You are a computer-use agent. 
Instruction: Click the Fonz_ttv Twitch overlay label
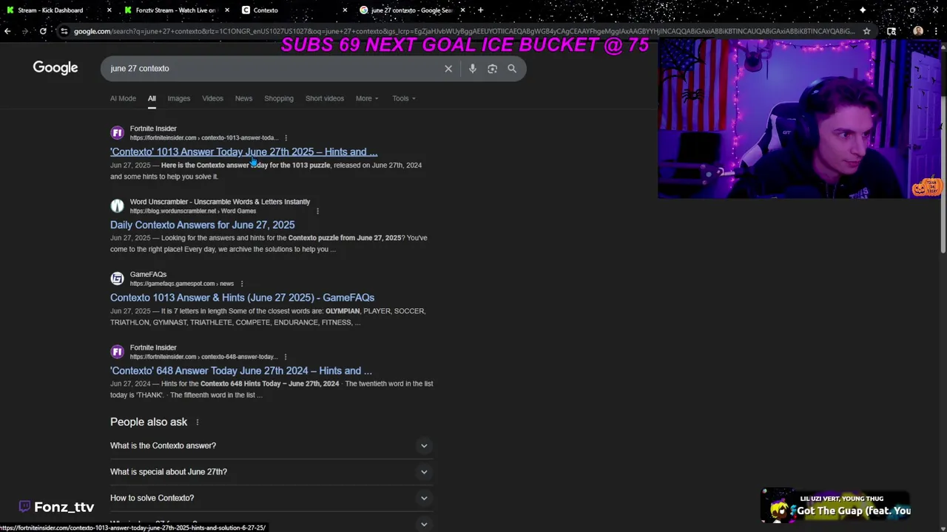click(56, 507)
